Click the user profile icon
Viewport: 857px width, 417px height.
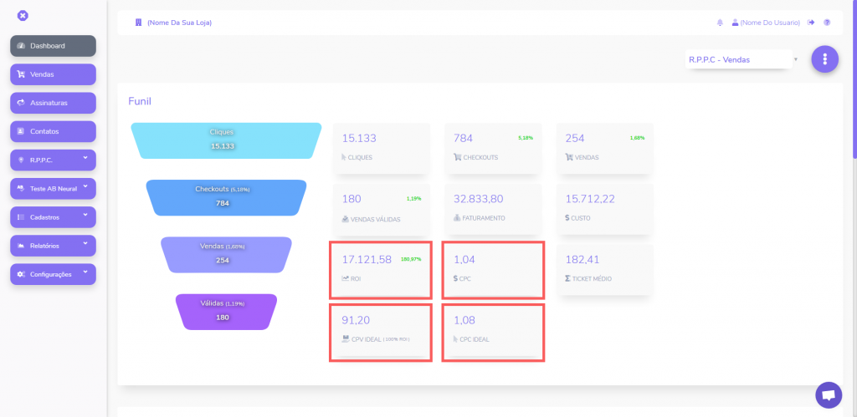[735, 23]
